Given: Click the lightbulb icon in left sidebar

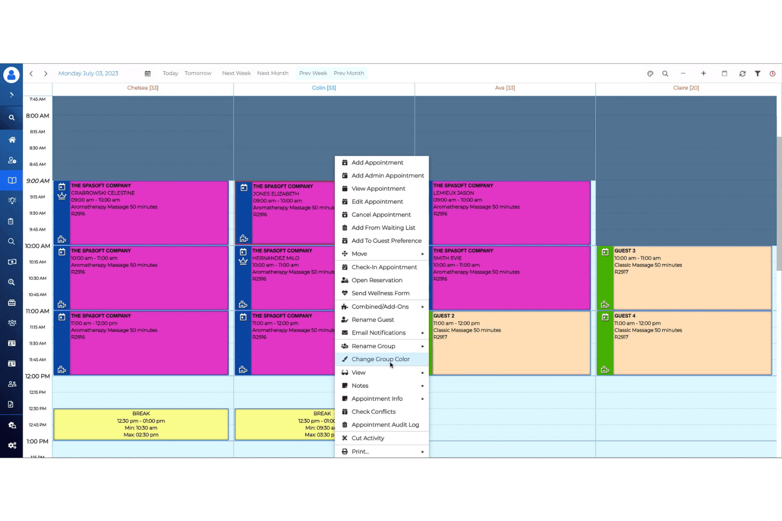Looking at the screenshot, I should (x=12, y=201).
